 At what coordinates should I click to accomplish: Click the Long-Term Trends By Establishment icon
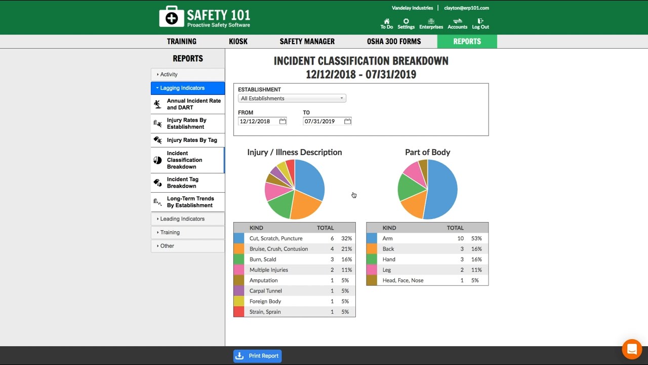[157, 202]
